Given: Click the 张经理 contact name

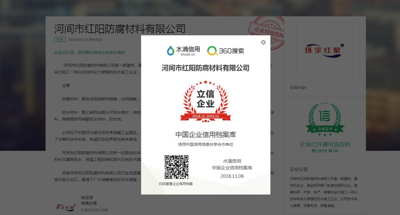Looking at the screenshot, I should point(87,198).
